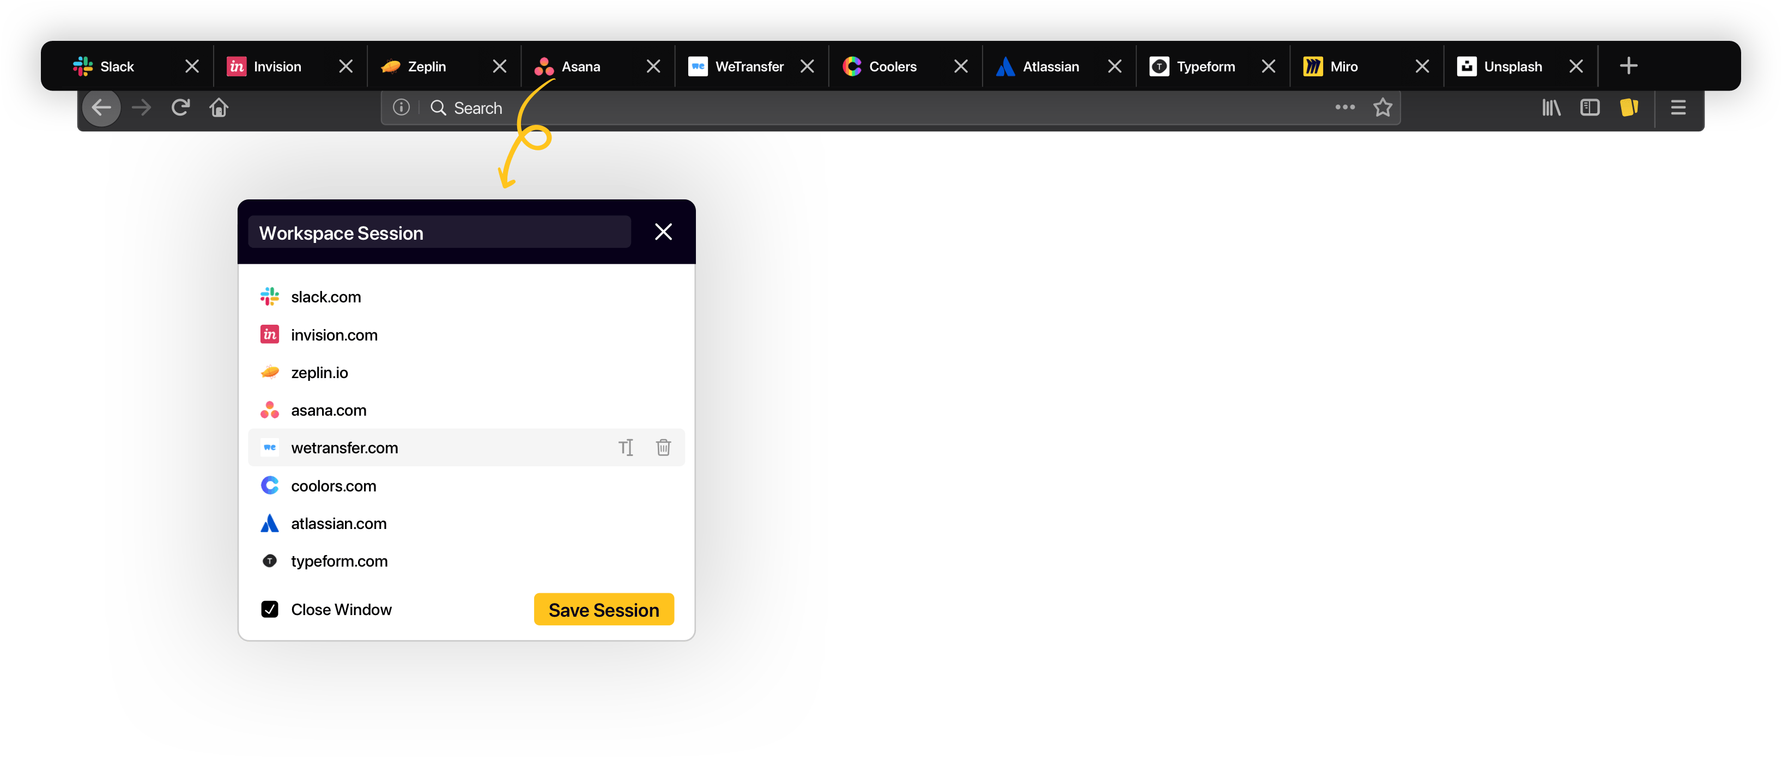Click the forward navigation arrow
1782x760 pixels.
tap(141, 107)
